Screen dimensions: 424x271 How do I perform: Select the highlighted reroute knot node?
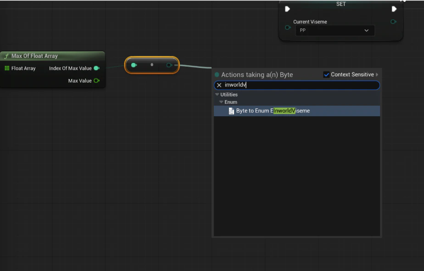[x=151, y=65]
